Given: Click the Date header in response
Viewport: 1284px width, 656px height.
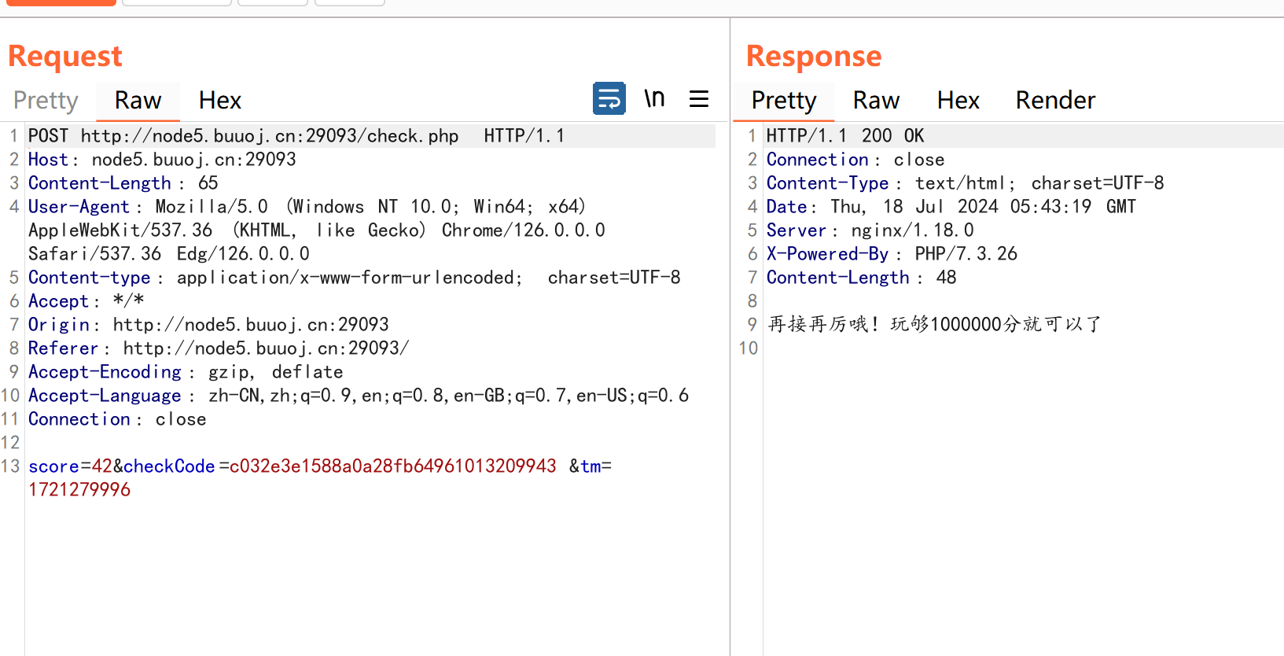Looking at the screenshot, I should [951, 207].
